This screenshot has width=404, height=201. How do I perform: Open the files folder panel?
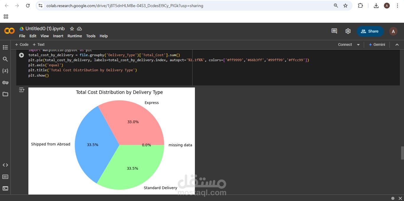click(x=5, y=94)
